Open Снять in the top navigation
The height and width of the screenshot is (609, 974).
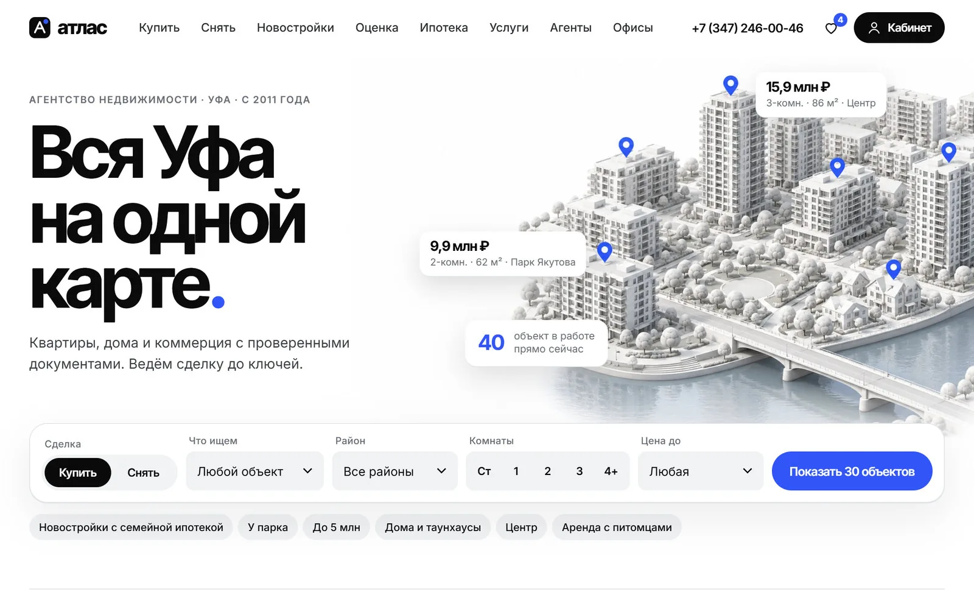point(218,28)
